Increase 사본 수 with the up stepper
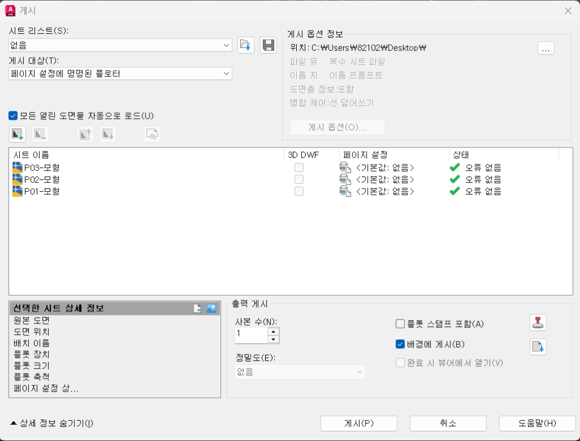The height and width of the screenshot is (441, 580). click(x=272, y=331)
